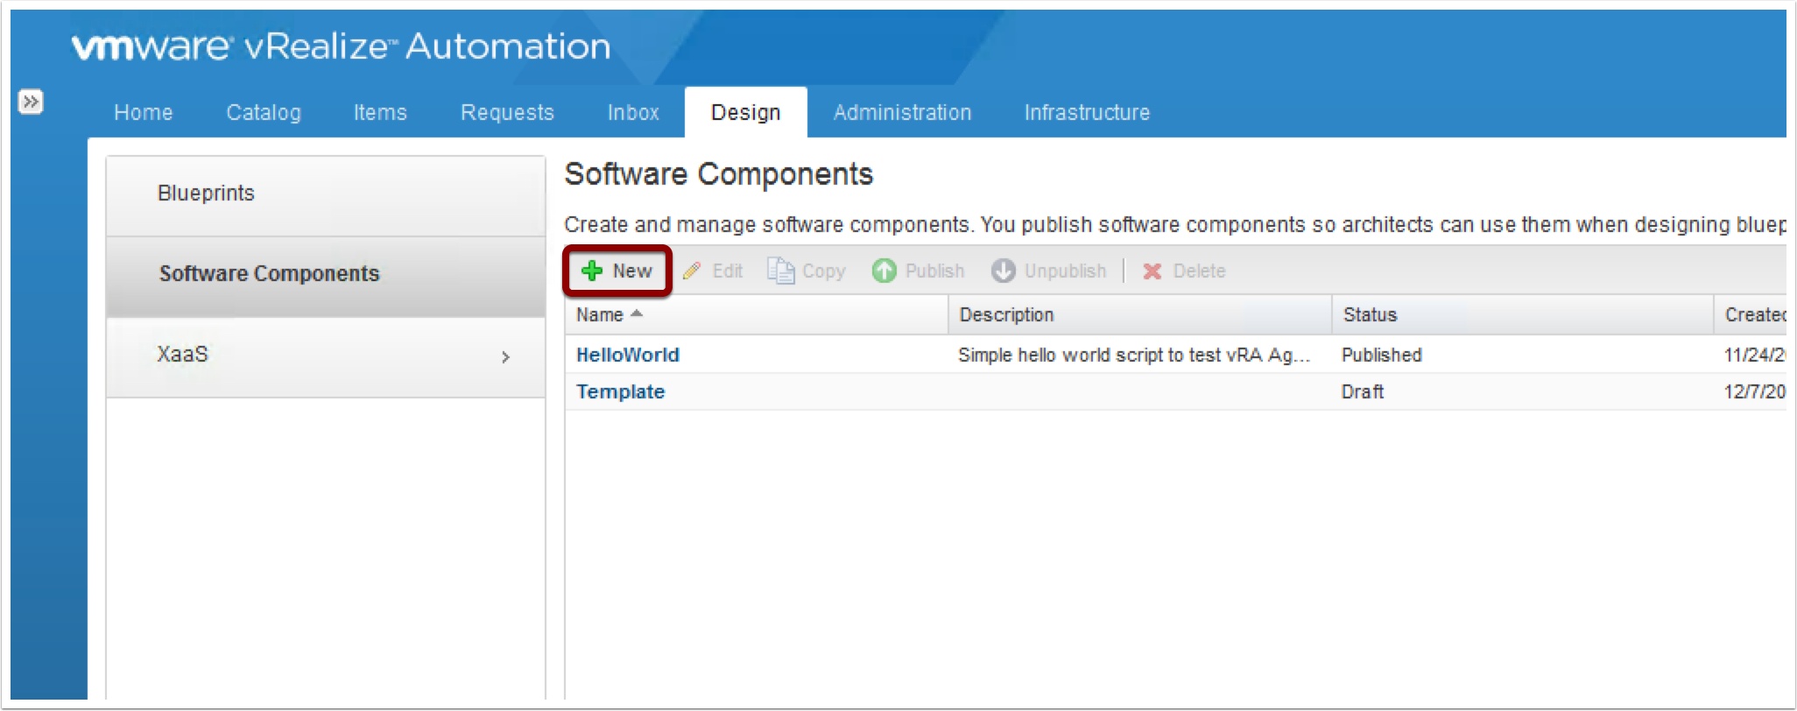Click the pencil Edit icon

pos(692,271)
